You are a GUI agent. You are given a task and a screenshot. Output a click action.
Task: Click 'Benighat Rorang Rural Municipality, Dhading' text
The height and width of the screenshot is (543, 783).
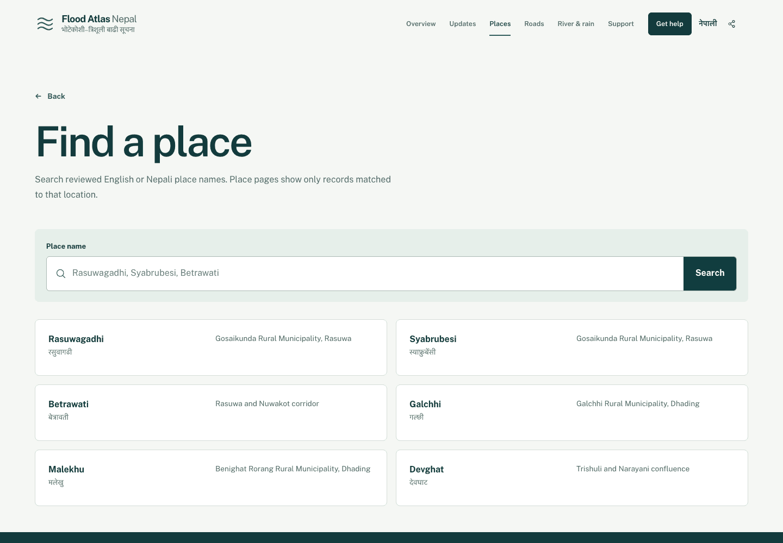pyautogui.click(x=293, y=469)
